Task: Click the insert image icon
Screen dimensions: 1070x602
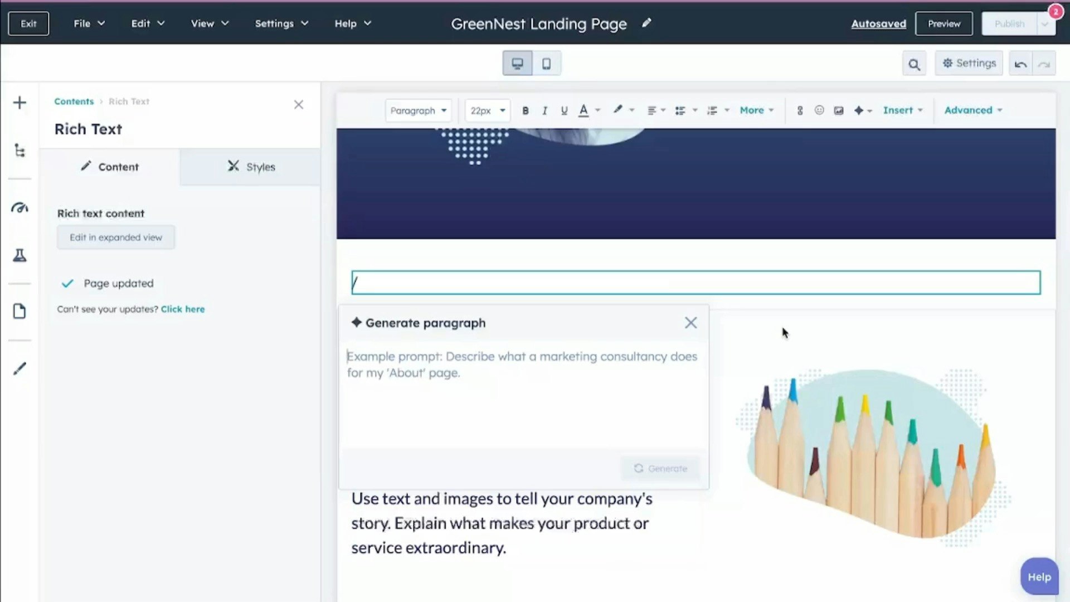Action: pyautogui.click(x=838, y=110)
